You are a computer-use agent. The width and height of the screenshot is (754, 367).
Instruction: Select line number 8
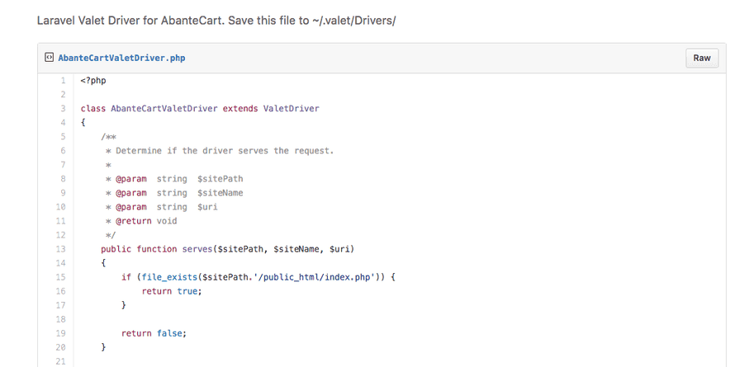click(x=63, y=179)
